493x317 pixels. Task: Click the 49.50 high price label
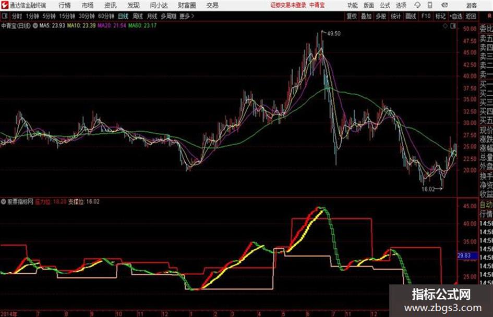coord(333,33)
